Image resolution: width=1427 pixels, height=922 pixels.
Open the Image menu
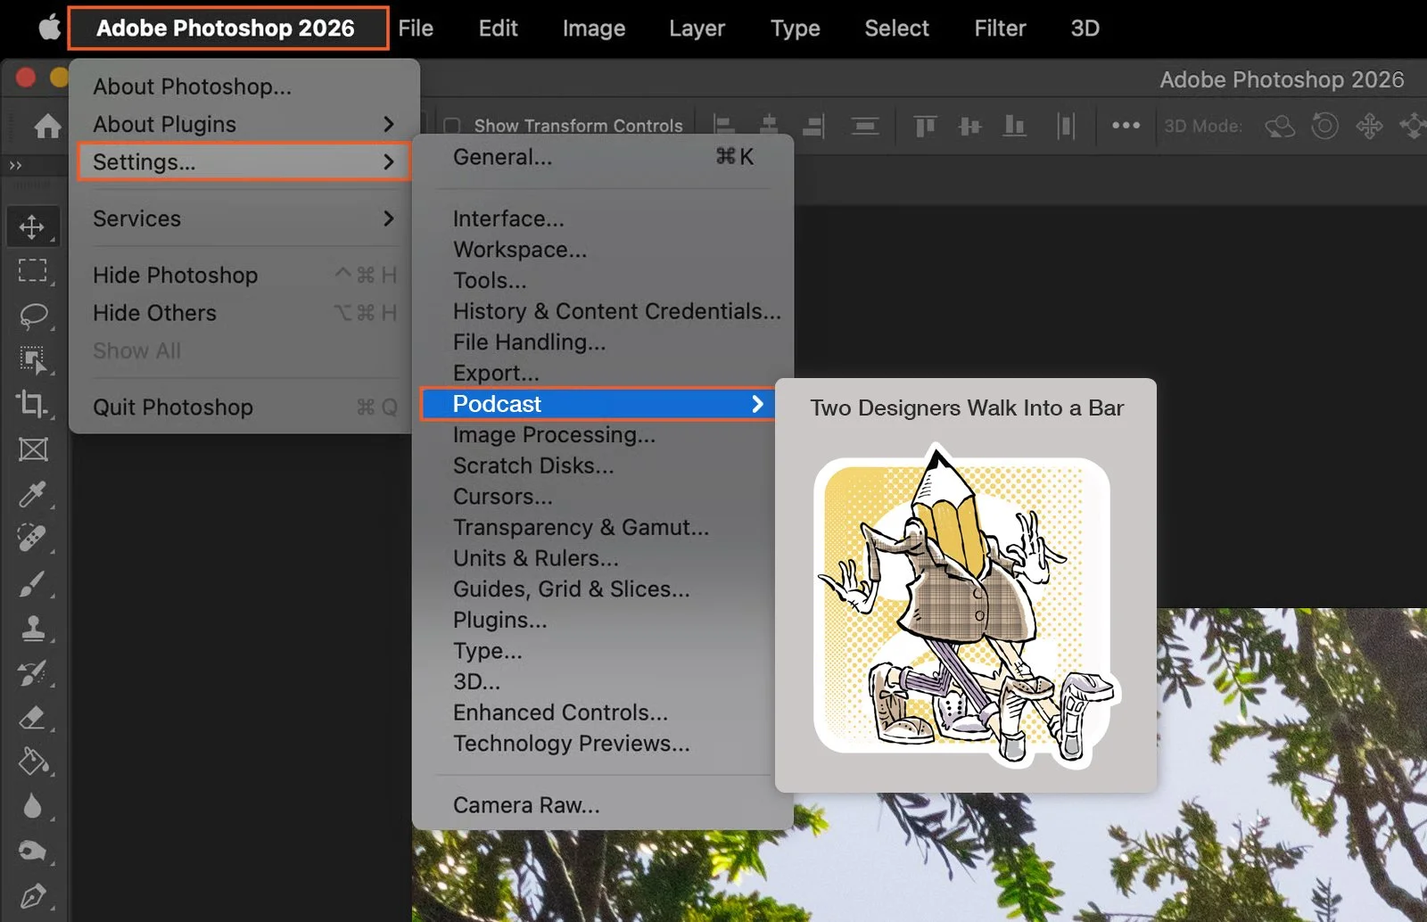pos(594,28)
